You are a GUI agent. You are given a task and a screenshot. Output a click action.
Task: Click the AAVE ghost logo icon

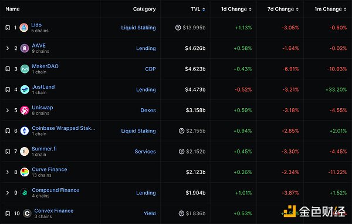(25, 48)
